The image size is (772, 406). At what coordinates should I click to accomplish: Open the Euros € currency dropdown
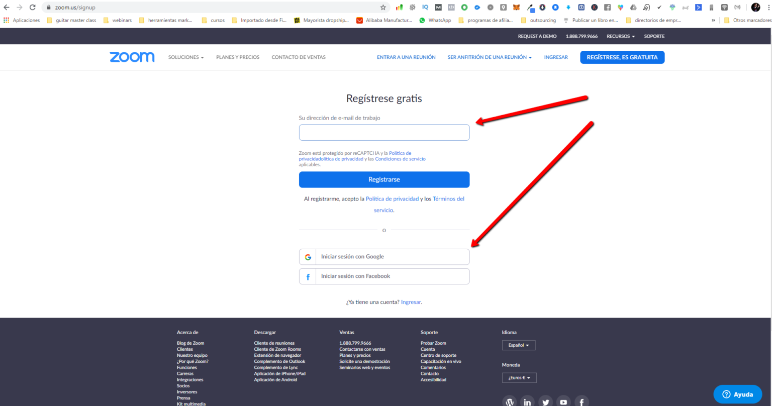point(519,378)
